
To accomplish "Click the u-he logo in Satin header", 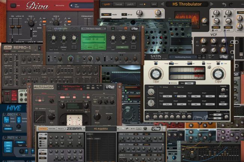I will [x=224, y=57].
